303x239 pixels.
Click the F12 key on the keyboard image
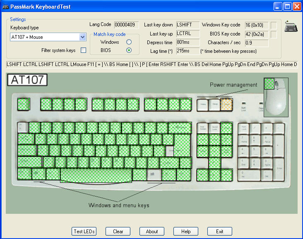186,104
